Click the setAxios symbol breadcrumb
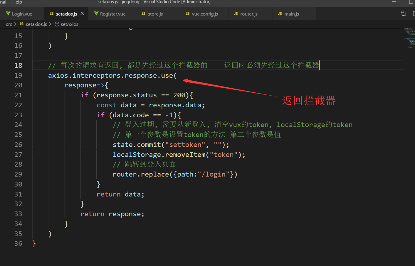The image size is (415, 266). coord(69,24)
